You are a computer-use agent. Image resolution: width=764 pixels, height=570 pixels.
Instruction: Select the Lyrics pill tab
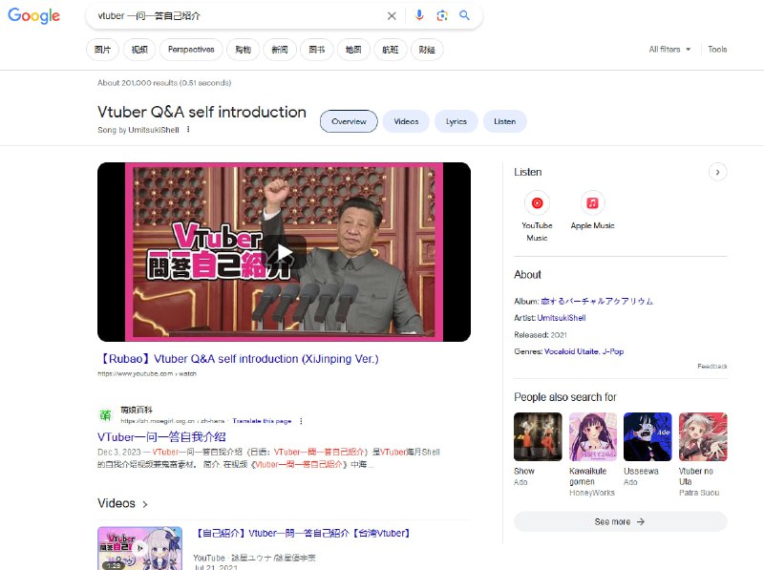pyautogui.click(x=456, y=121)
